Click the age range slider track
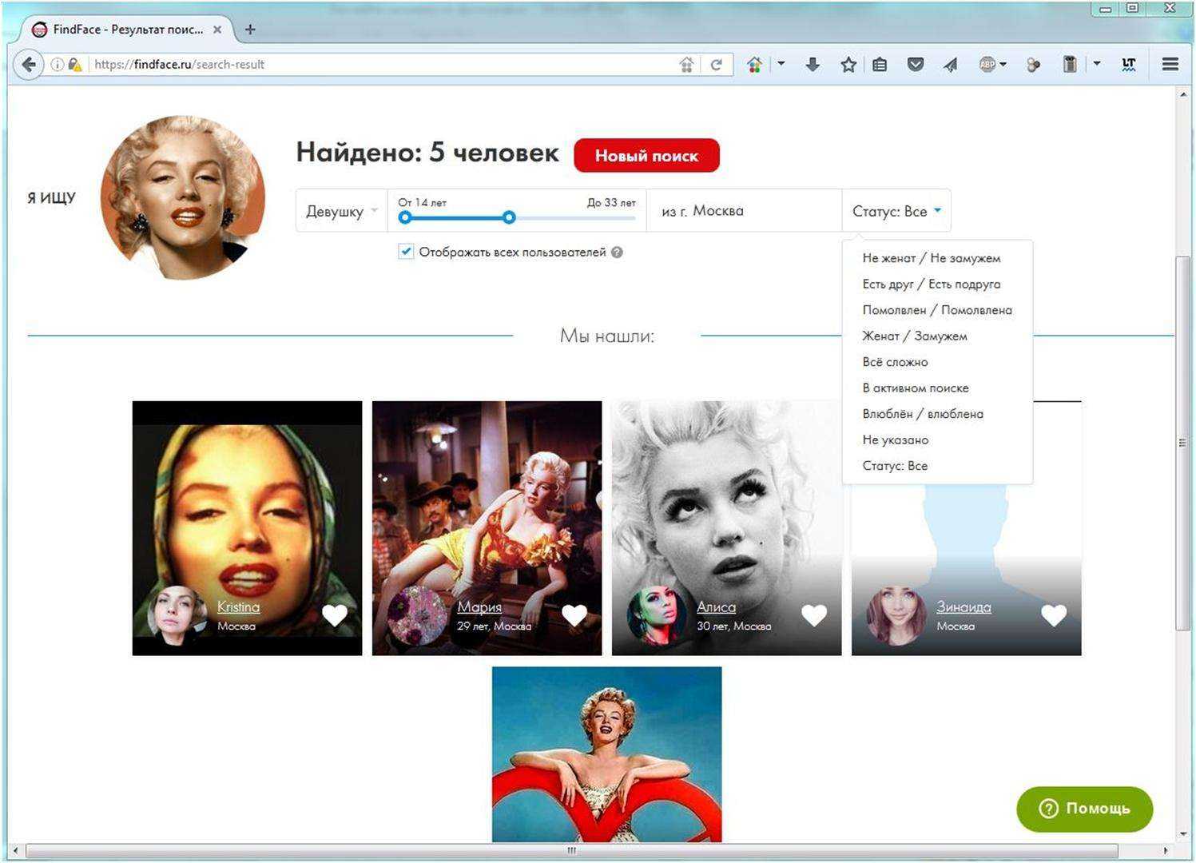This screenshot has height=863, width=1196. click(x=517, y=217)
